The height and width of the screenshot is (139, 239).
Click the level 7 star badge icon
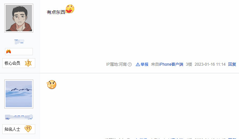click(28, 63)
